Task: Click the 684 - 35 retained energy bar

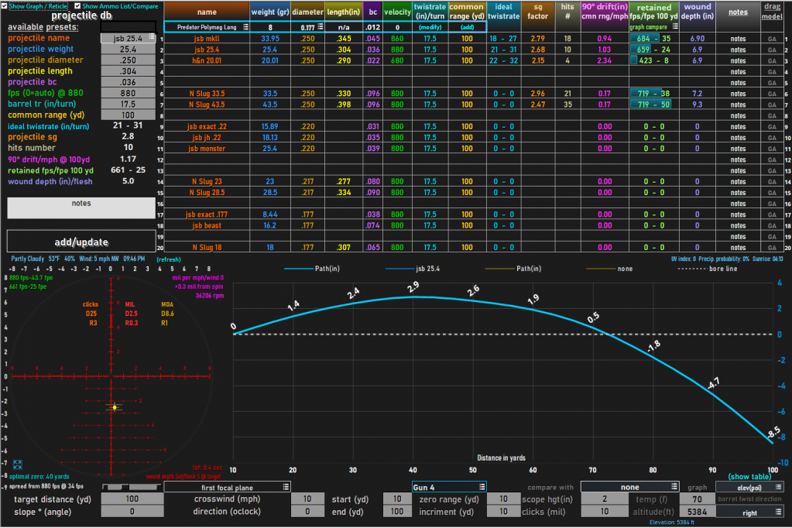Action: tap(653, 39)
